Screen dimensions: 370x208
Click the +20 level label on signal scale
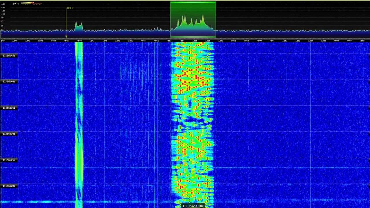pyautogui.click(x=3, y=11)
